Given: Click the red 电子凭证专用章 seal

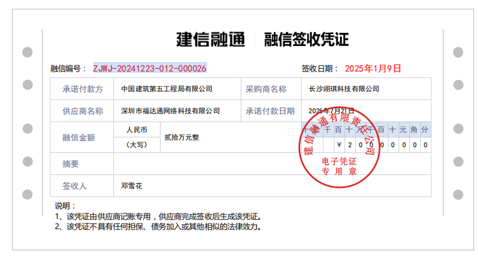Looking at the screenshot, I should 339,147.
